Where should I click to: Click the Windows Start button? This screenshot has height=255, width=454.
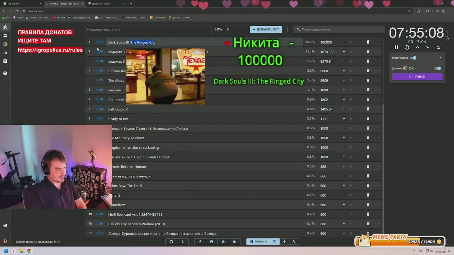6,251
